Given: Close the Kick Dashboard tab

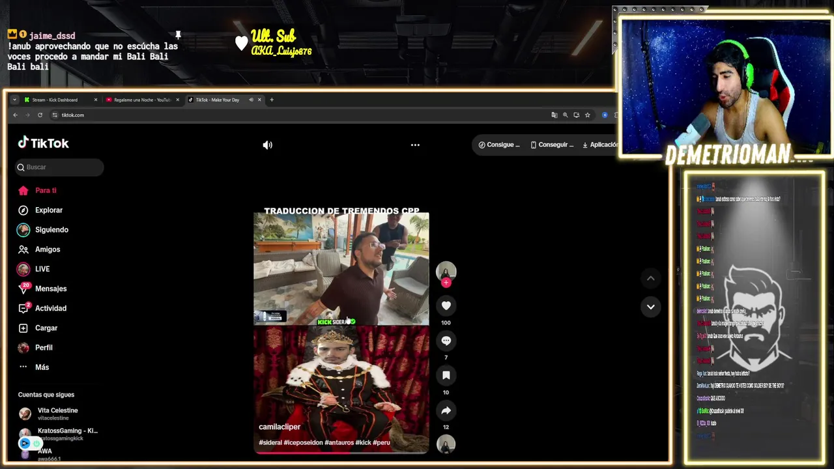Looking at the screenshot, I should (x=96, y=100).
